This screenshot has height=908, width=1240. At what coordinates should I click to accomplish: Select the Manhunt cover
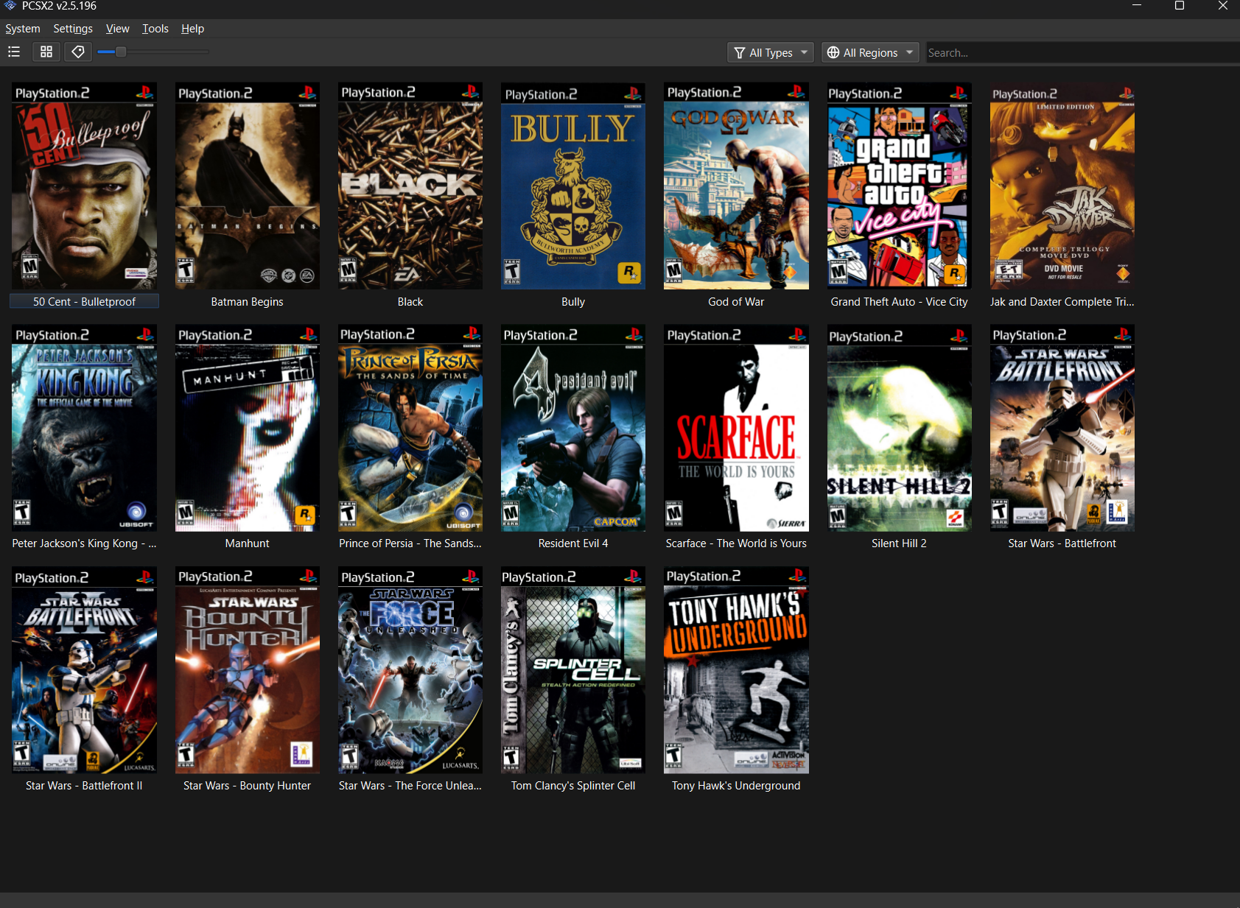point(248,428)
